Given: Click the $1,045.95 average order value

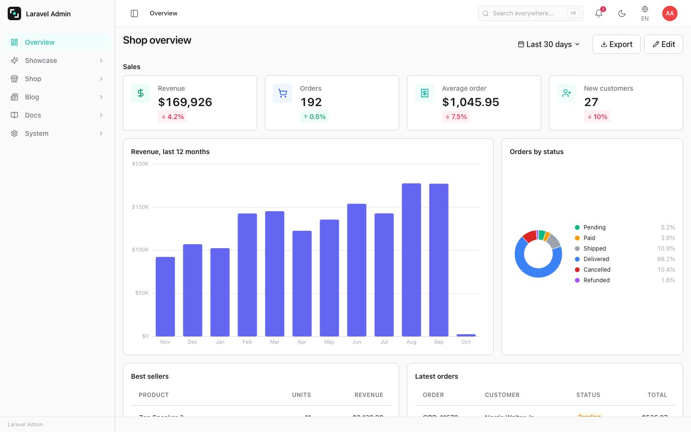Looking at the screenshot, I should [471, 102].
